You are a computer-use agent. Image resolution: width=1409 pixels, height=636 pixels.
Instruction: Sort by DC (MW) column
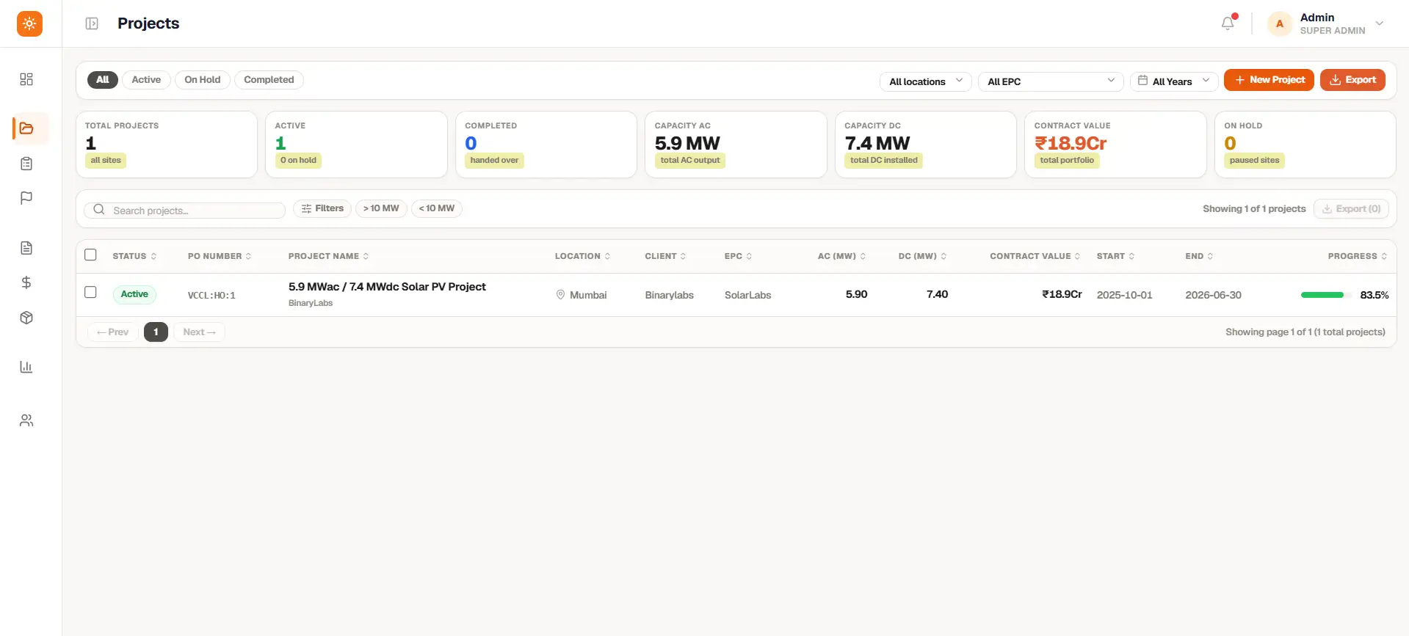[x=922, y=256]
